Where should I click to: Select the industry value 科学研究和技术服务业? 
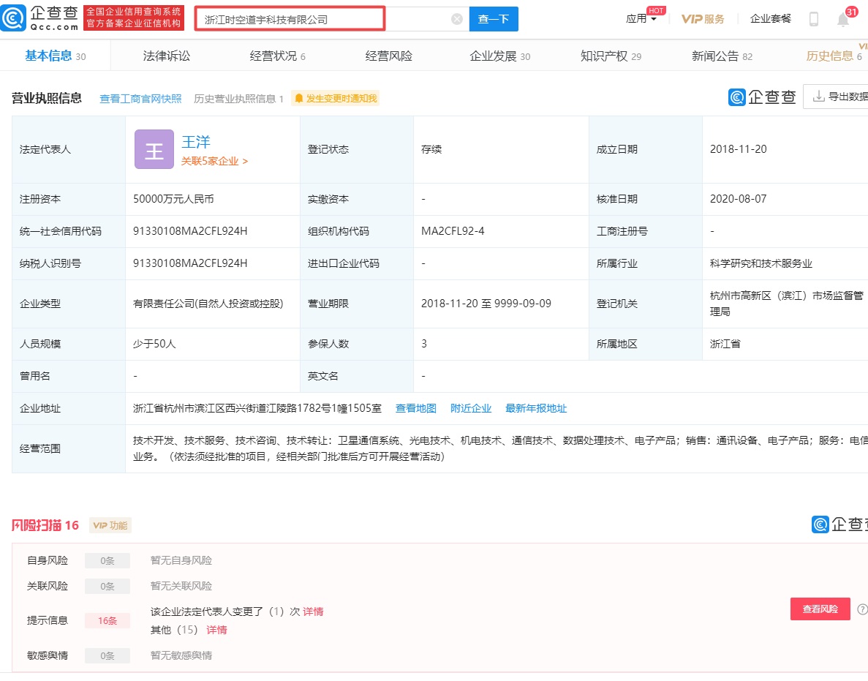tap(761, 263)
